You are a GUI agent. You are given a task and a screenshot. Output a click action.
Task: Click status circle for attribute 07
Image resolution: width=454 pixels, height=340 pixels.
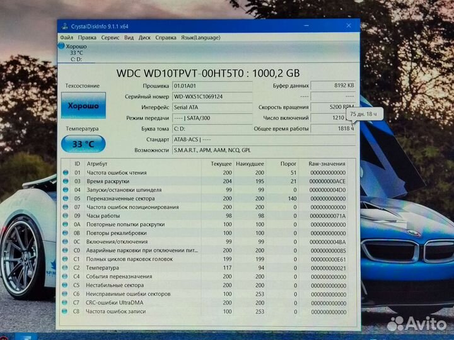(66, 207)
